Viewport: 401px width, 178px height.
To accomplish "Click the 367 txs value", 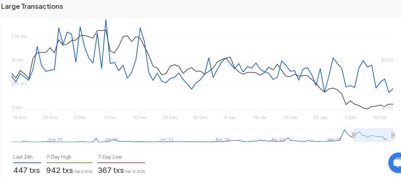I will 111,170.
